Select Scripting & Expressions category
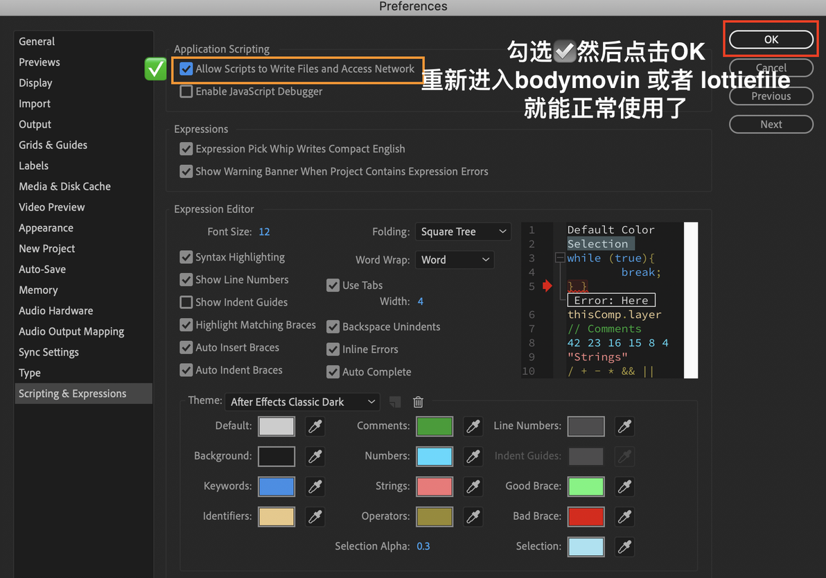The image size is (826, 578). pos(84,394)
